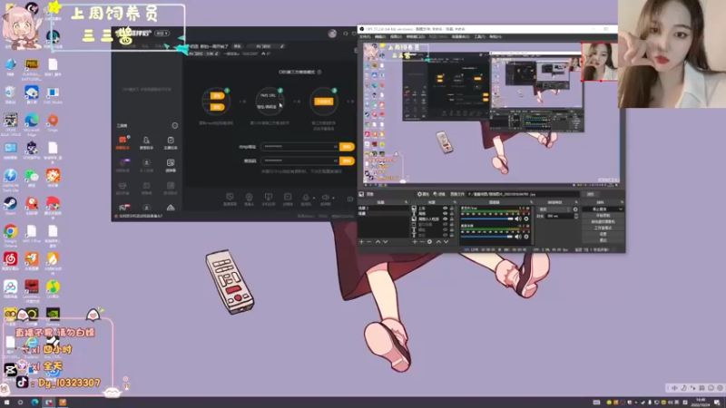Click Start Virtual Camera in OBS controls
The height and width of the screenshot is (408, 726).
tap(603, 222)
